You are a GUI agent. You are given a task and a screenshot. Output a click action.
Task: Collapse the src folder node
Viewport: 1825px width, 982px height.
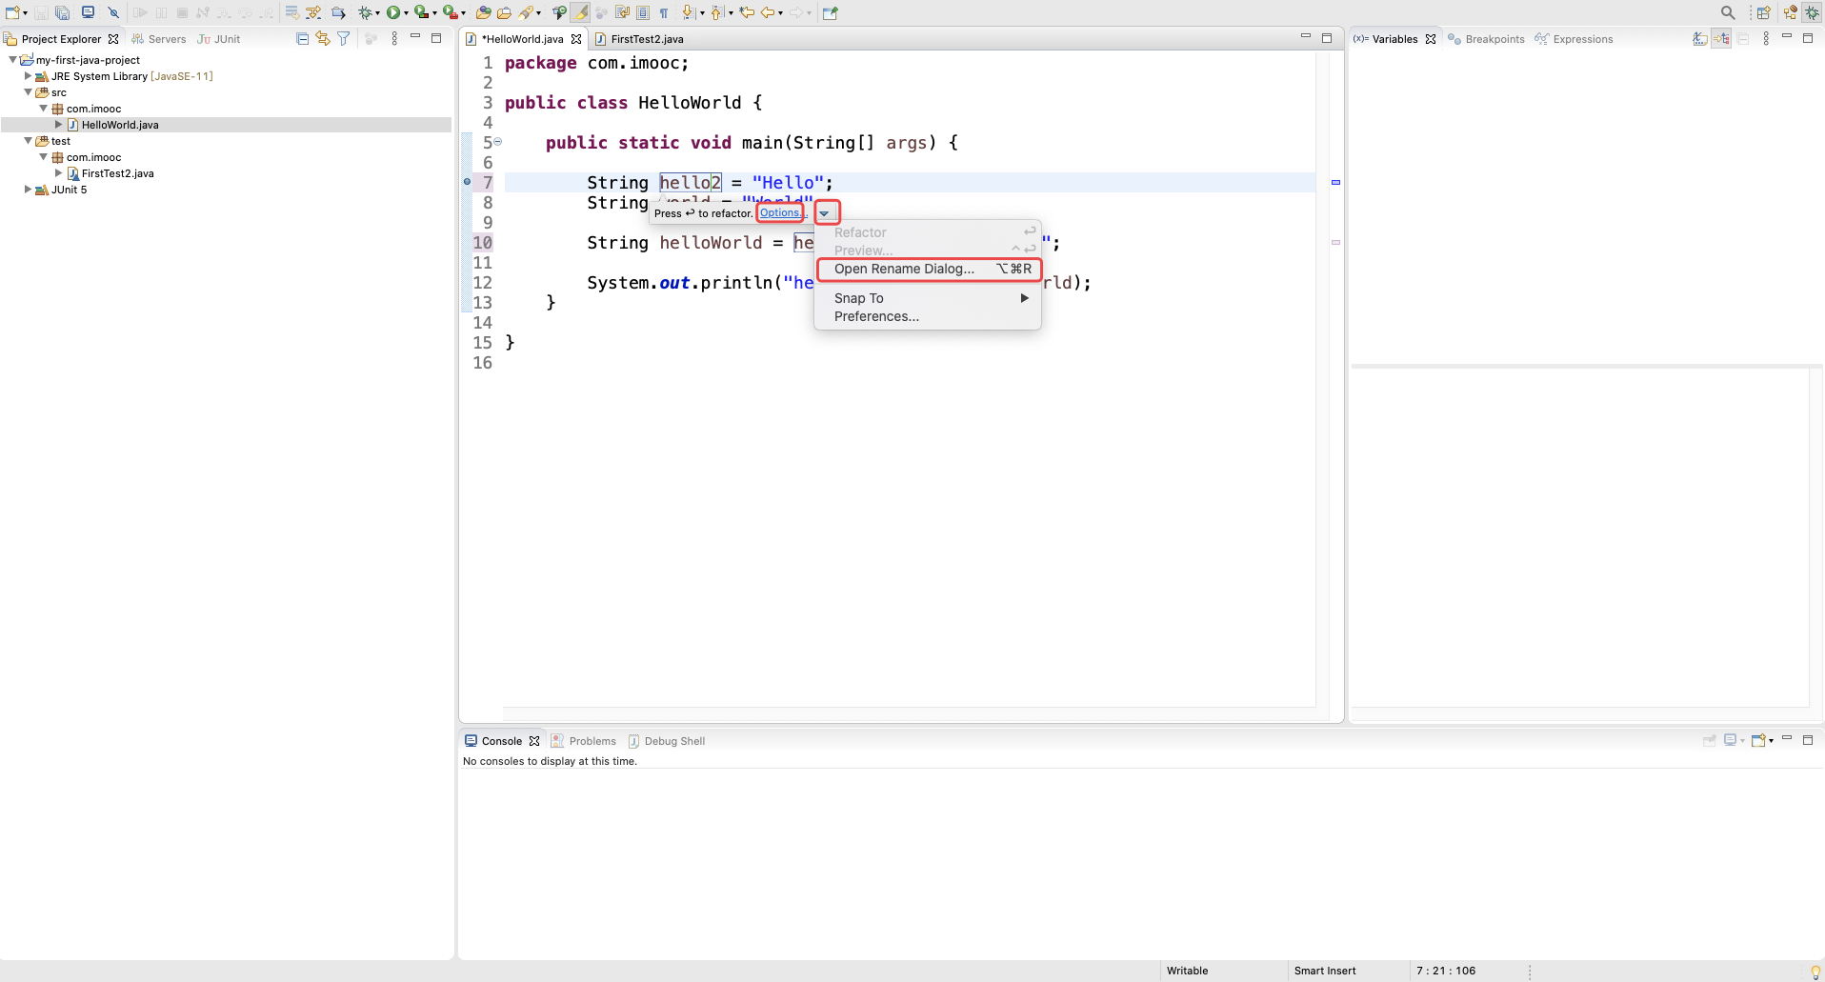coord(28,92)
